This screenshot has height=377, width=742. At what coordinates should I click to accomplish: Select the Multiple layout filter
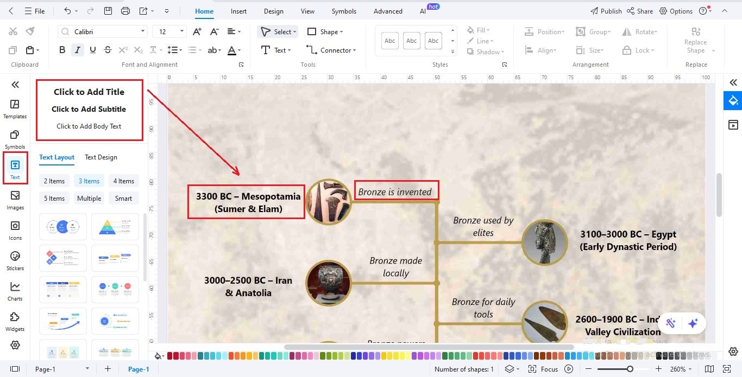(89, 199)
